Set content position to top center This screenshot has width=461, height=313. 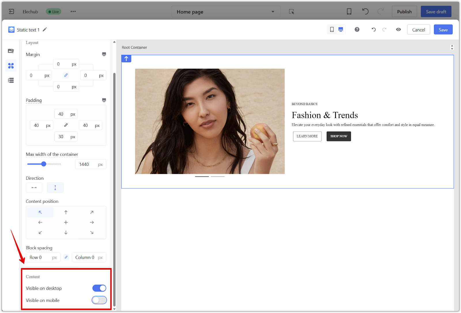(66, 212)
